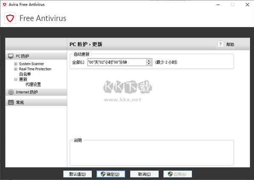Screen dimensions: 254x180
Task: Increase update interval with up spinner arrow
Action: [x=149, y=61]
